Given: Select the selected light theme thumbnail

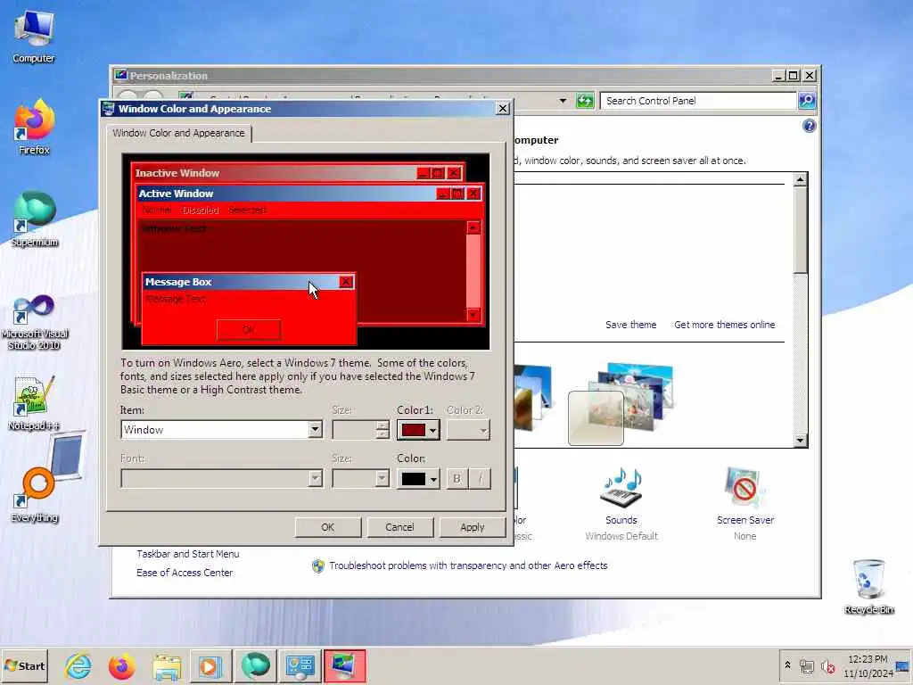Looking at the screenshot, I should [x=596, y=417].
